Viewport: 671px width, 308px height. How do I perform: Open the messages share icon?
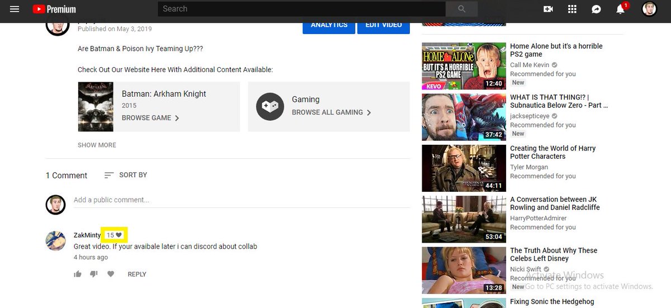point(596,9)
